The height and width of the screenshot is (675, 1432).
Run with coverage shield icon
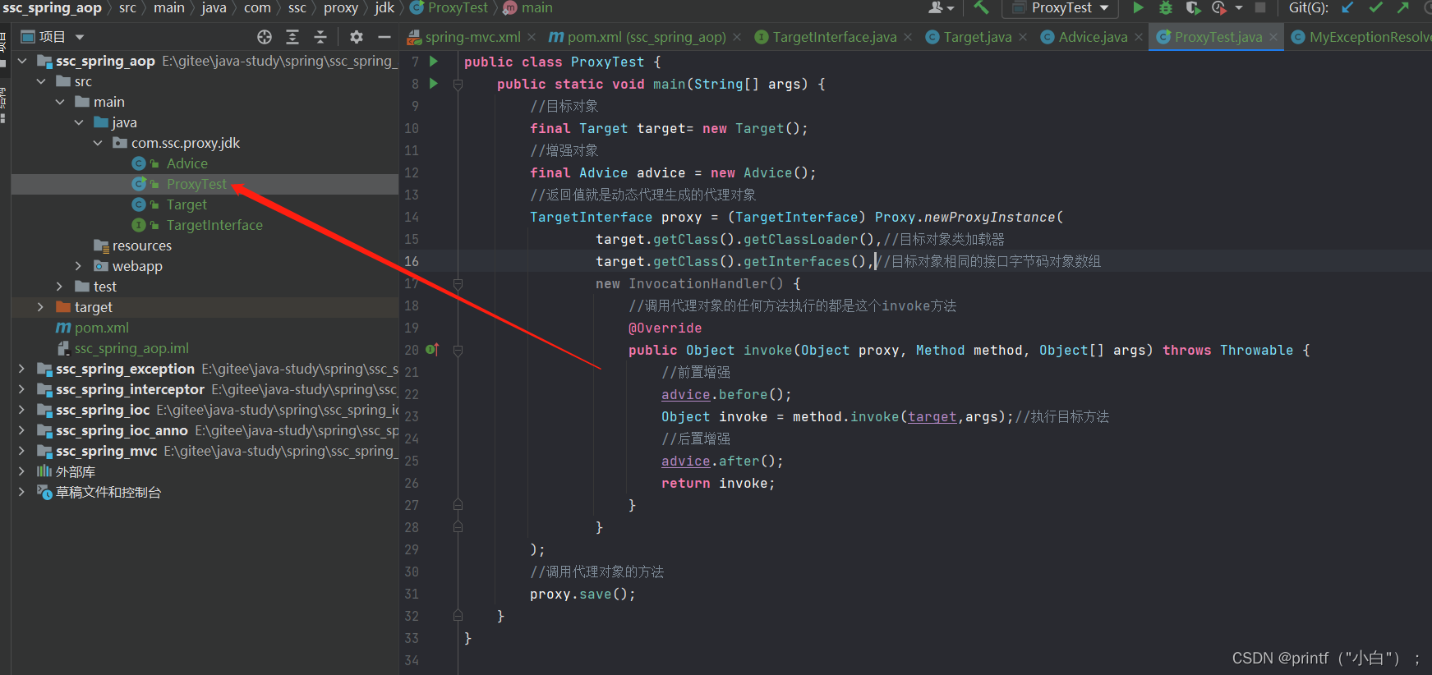(1193, 7)
